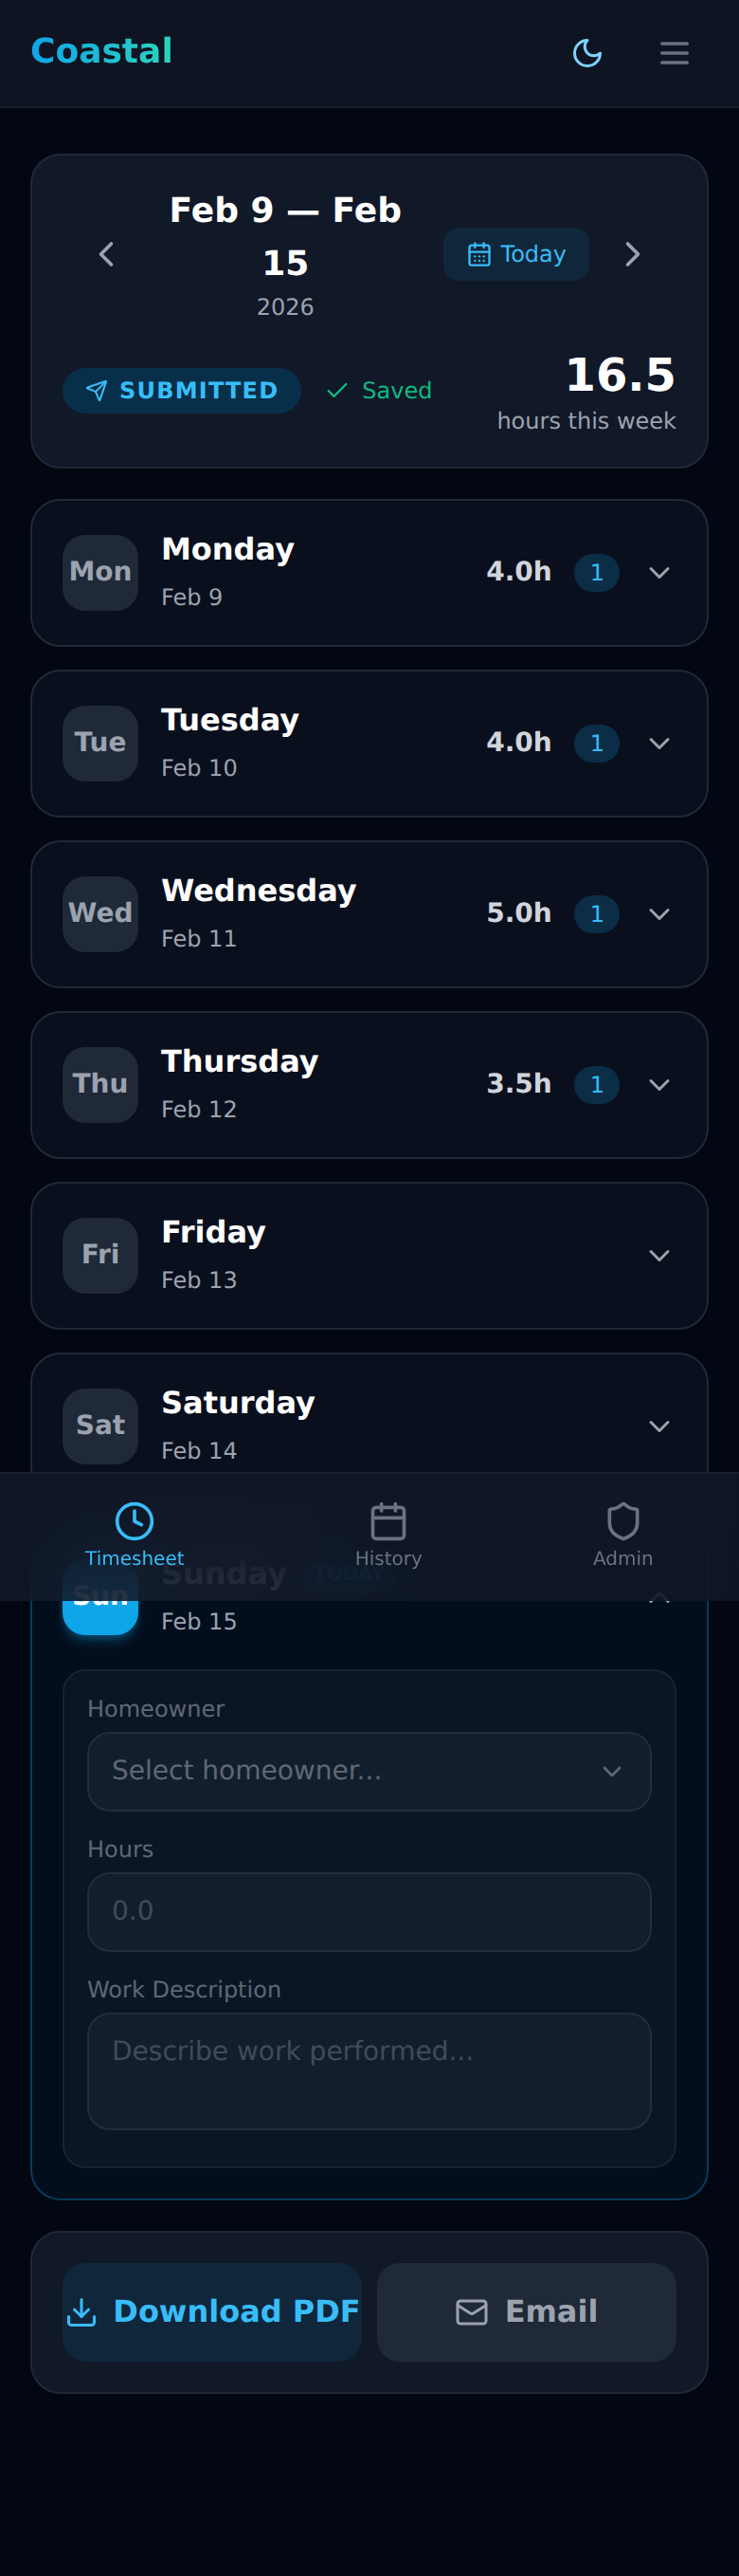Go to next week arrow
The image size is (739, 2576).
tap(632, 254)
